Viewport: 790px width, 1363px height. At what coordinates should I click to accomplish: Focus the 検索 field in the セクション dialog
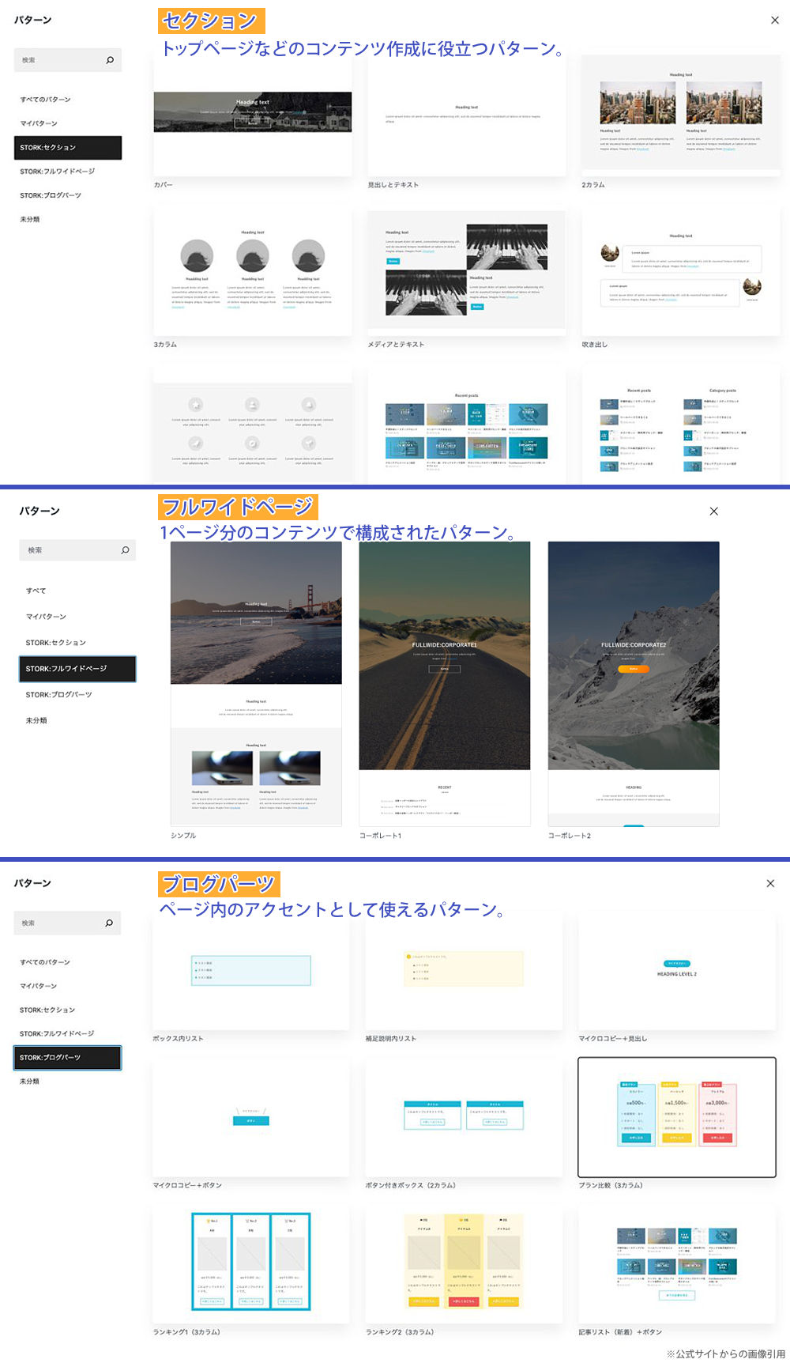68,60
